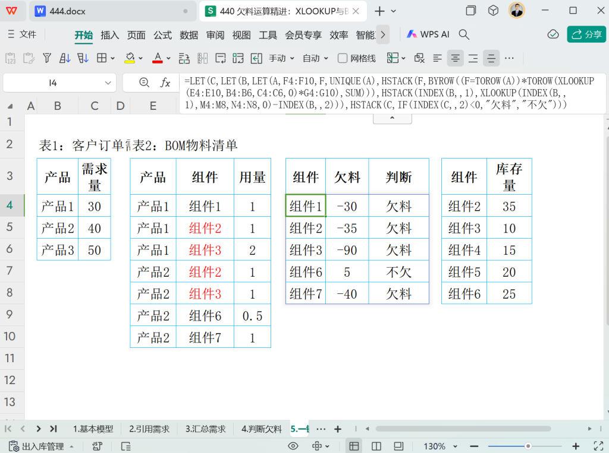
Task: Click the paste values icon
Action: (11, 58)
